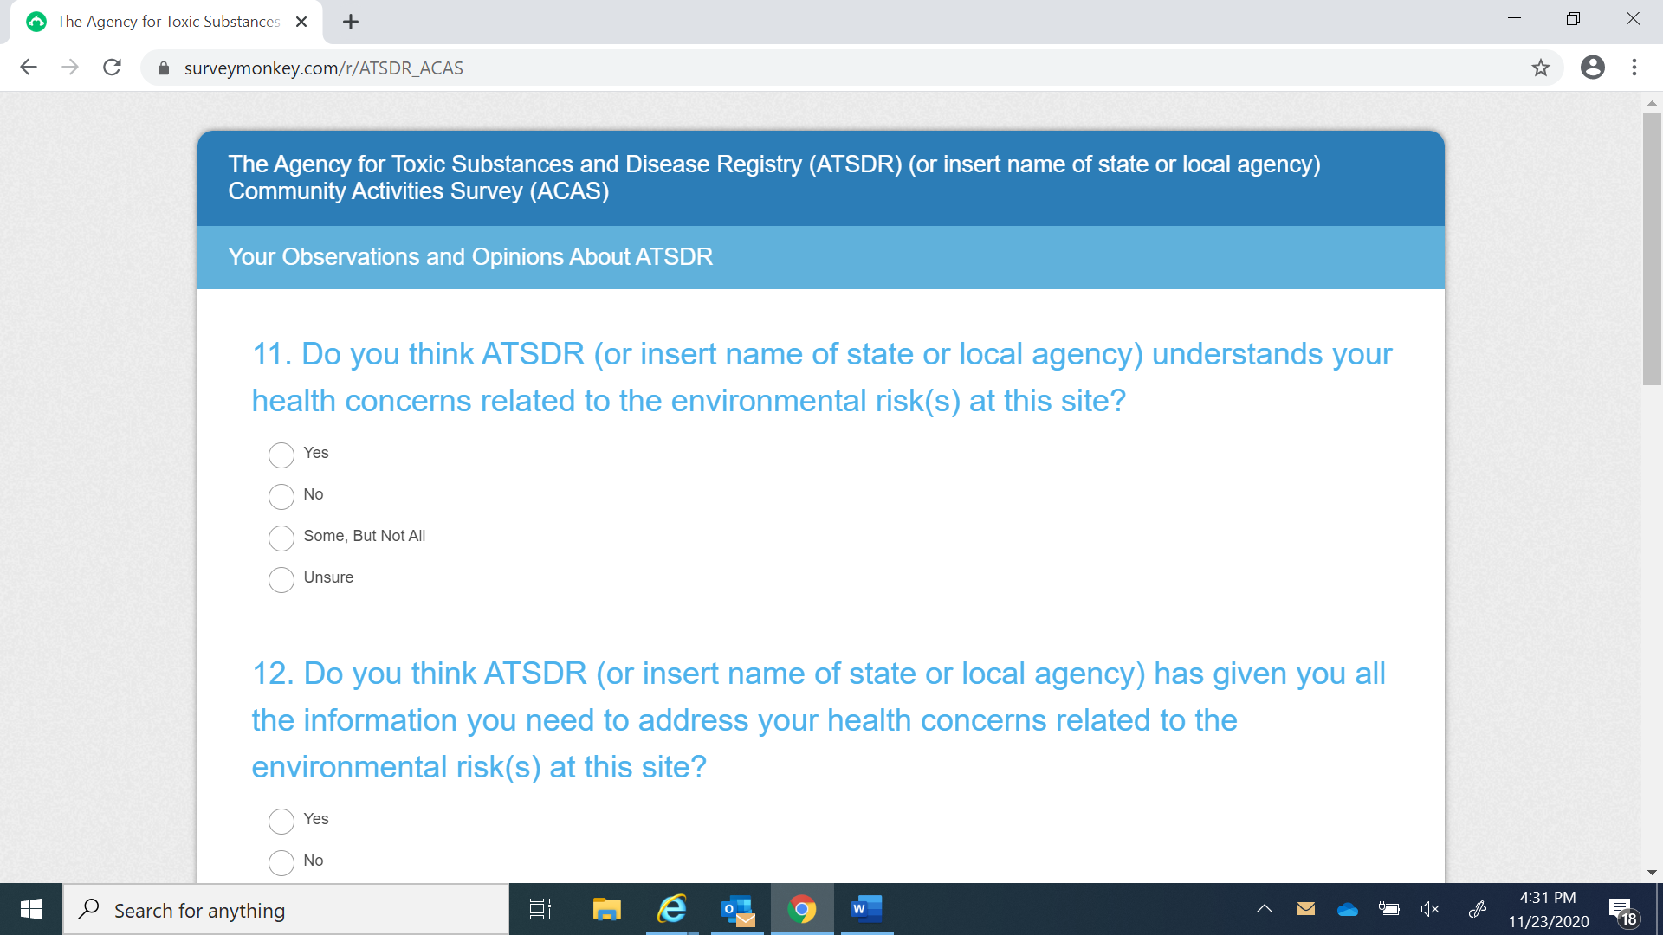Select No for question 12
The width and height of the screenshot is (1663, 935).
[x=281, y=862]
